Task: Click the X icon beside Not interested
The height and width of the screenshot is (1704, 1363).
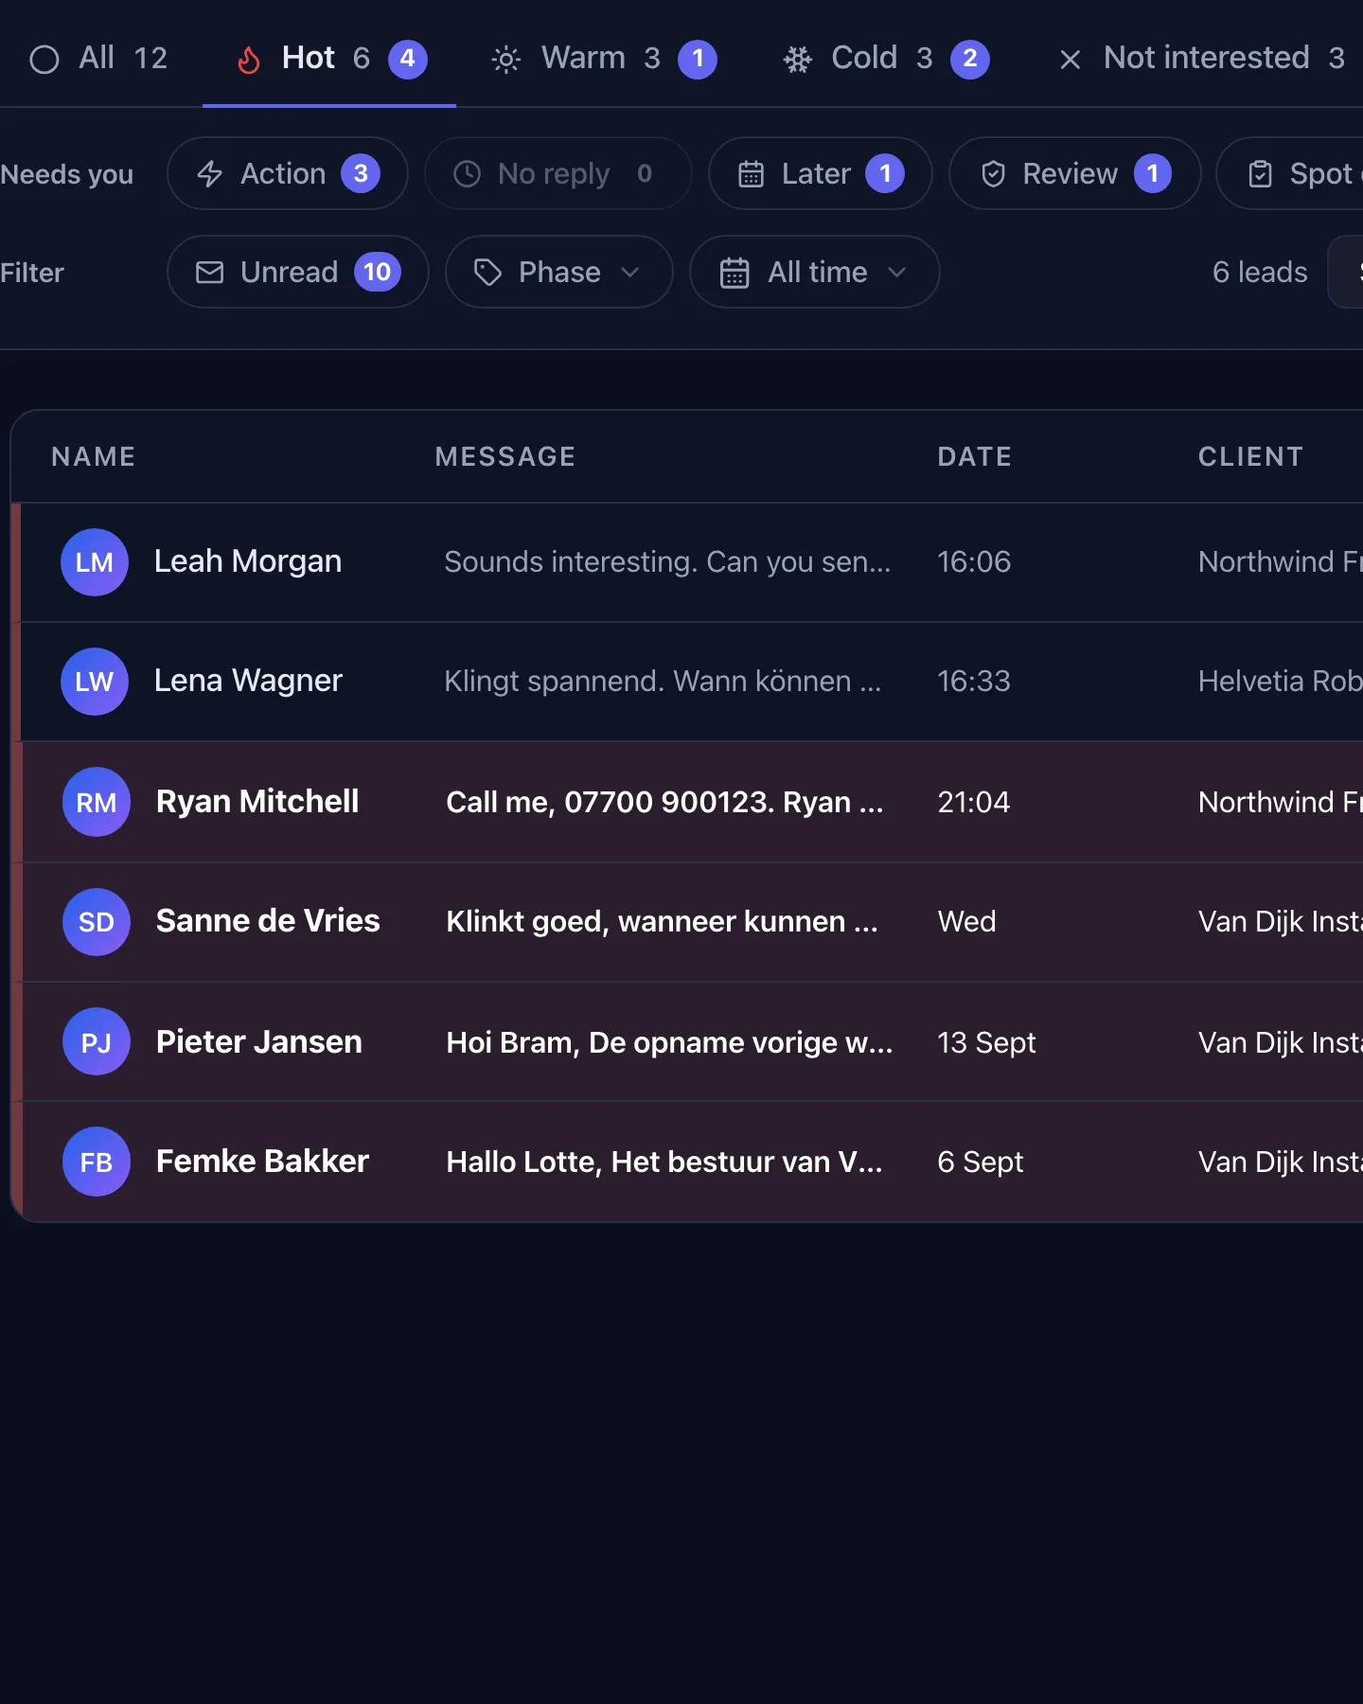Action: pos(1071,60)
